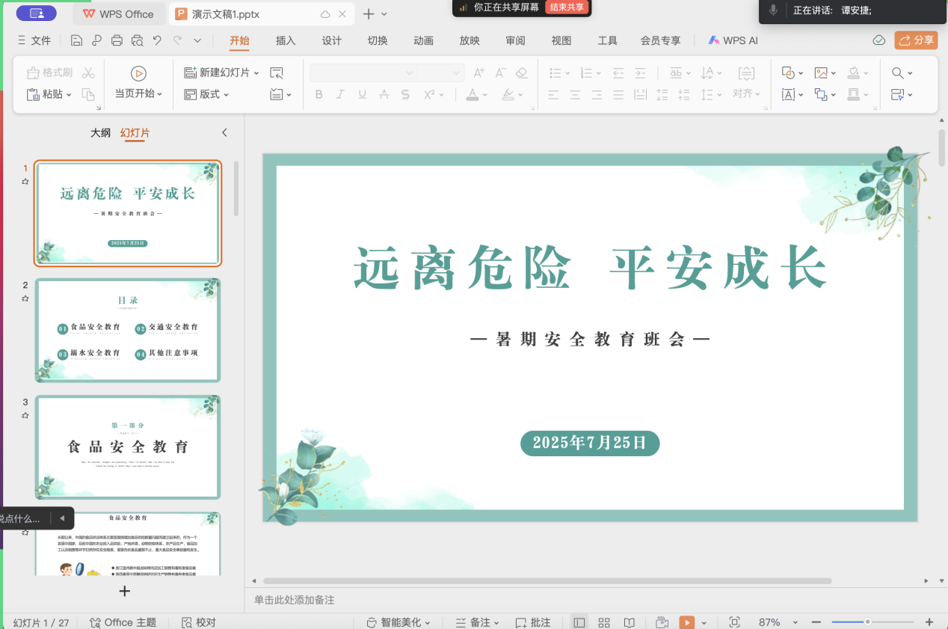Click the insert picture icon
This screenshot has height=629, width=948.
click(821, 73)
